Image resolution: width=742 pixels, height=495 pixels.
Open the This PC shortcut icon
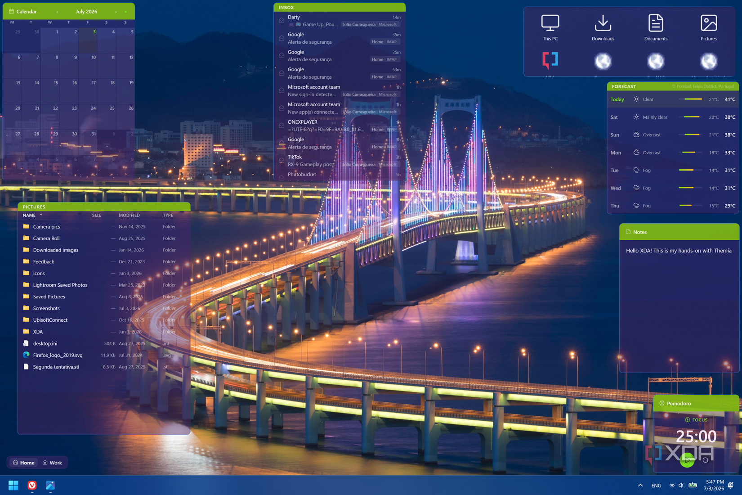point(550,23)
